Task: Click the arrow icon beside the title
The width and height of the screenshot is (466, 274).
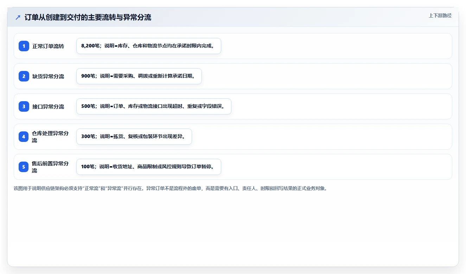Action: (x=18, y=17)
